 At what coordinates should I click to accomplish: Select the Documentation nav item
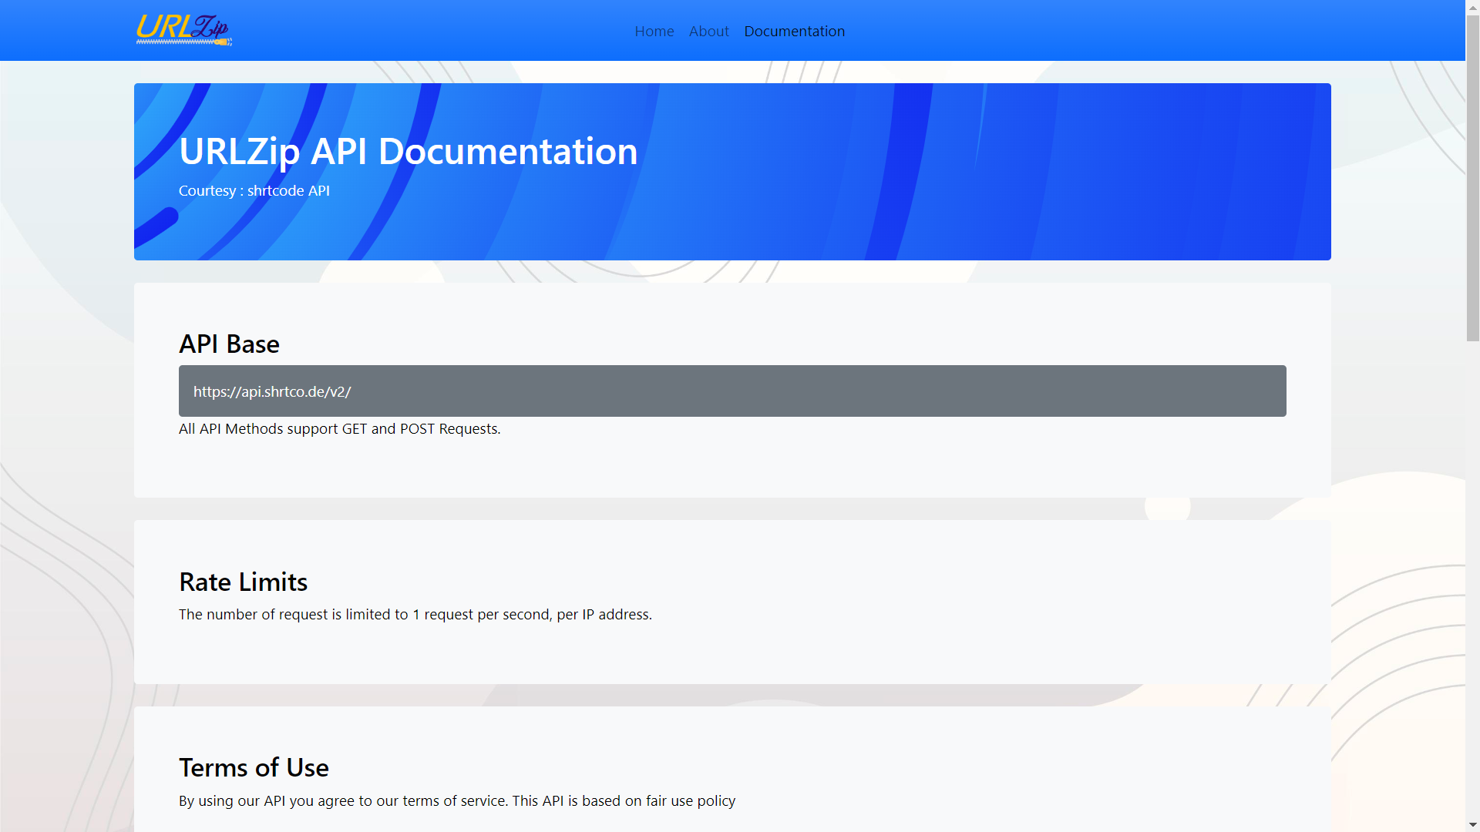(x=794, y=32)
